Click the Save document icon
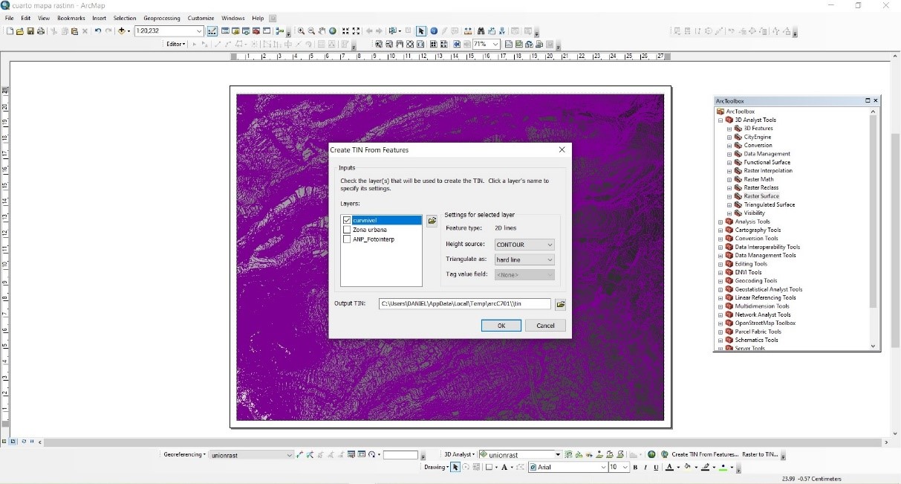The height and width of the screenshot is (484, 901). pyautogui.click(x=30, y=31)
